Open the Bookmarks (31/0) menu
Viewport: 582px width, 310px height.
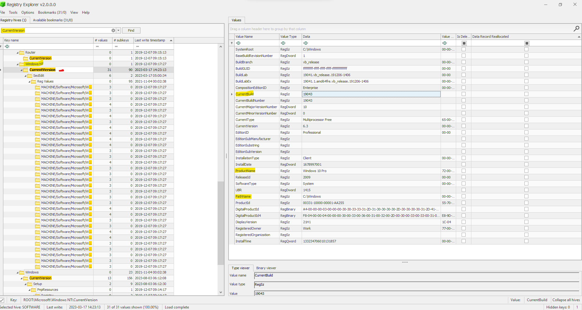(x=52, y=12)
